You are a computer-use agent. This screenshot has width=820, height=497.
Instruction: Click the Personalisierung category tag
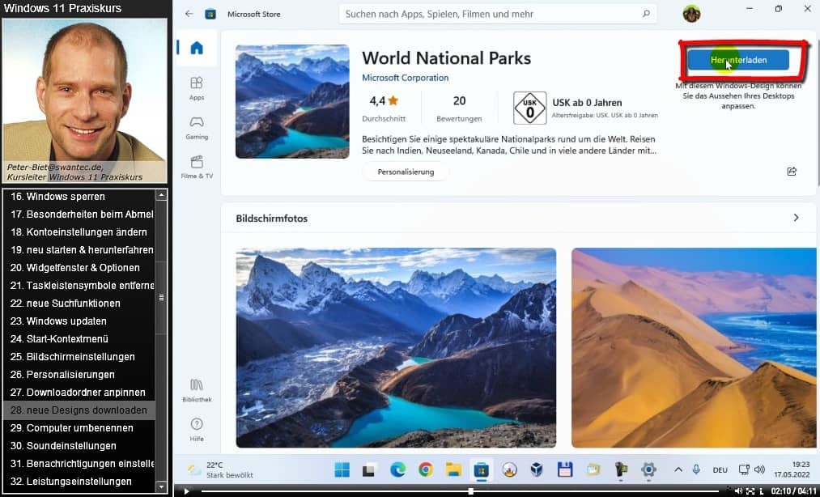click(x=406, y=172)
